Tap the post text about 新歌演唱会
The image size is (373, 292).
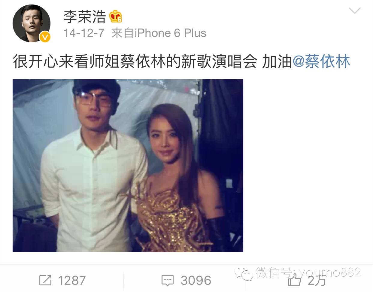(152, 62)
